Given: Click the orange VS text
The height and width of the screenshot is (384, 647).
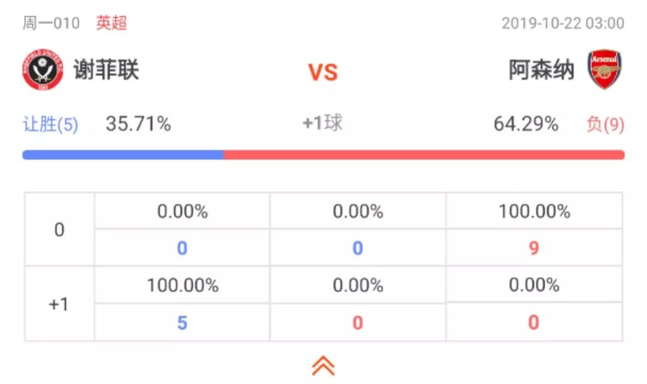Looking at the screenshot, I should (x=323, y=72).
